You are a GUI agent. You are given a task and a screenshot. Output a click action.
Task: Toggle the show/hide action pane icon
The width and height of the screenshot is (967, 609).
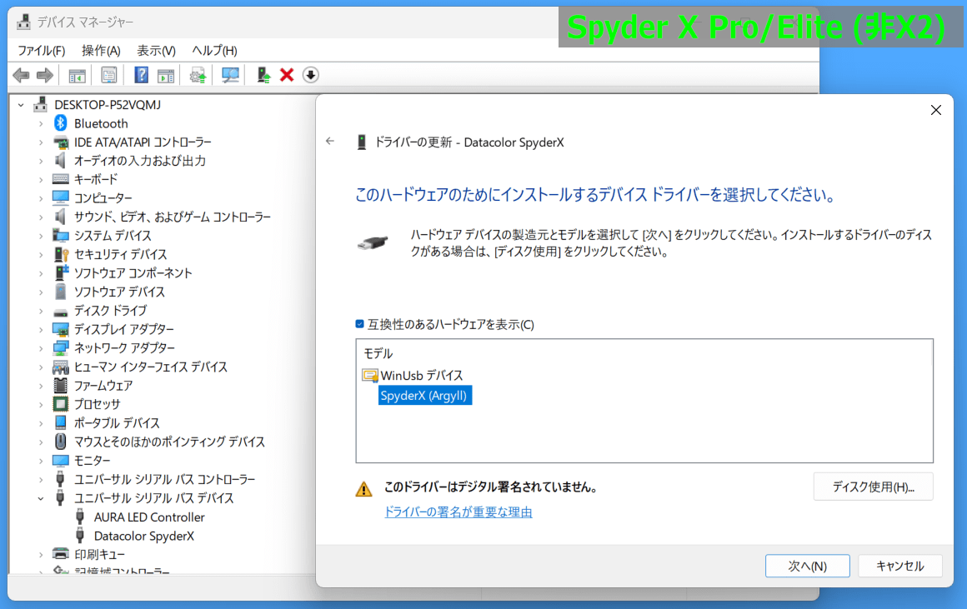pos(166,75)
